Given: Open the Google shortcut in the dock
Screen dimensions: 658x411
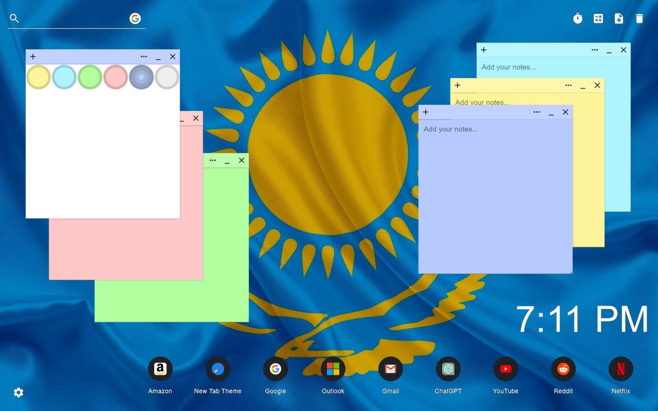Looking at the screenshot, I should (x=276, y=369).
